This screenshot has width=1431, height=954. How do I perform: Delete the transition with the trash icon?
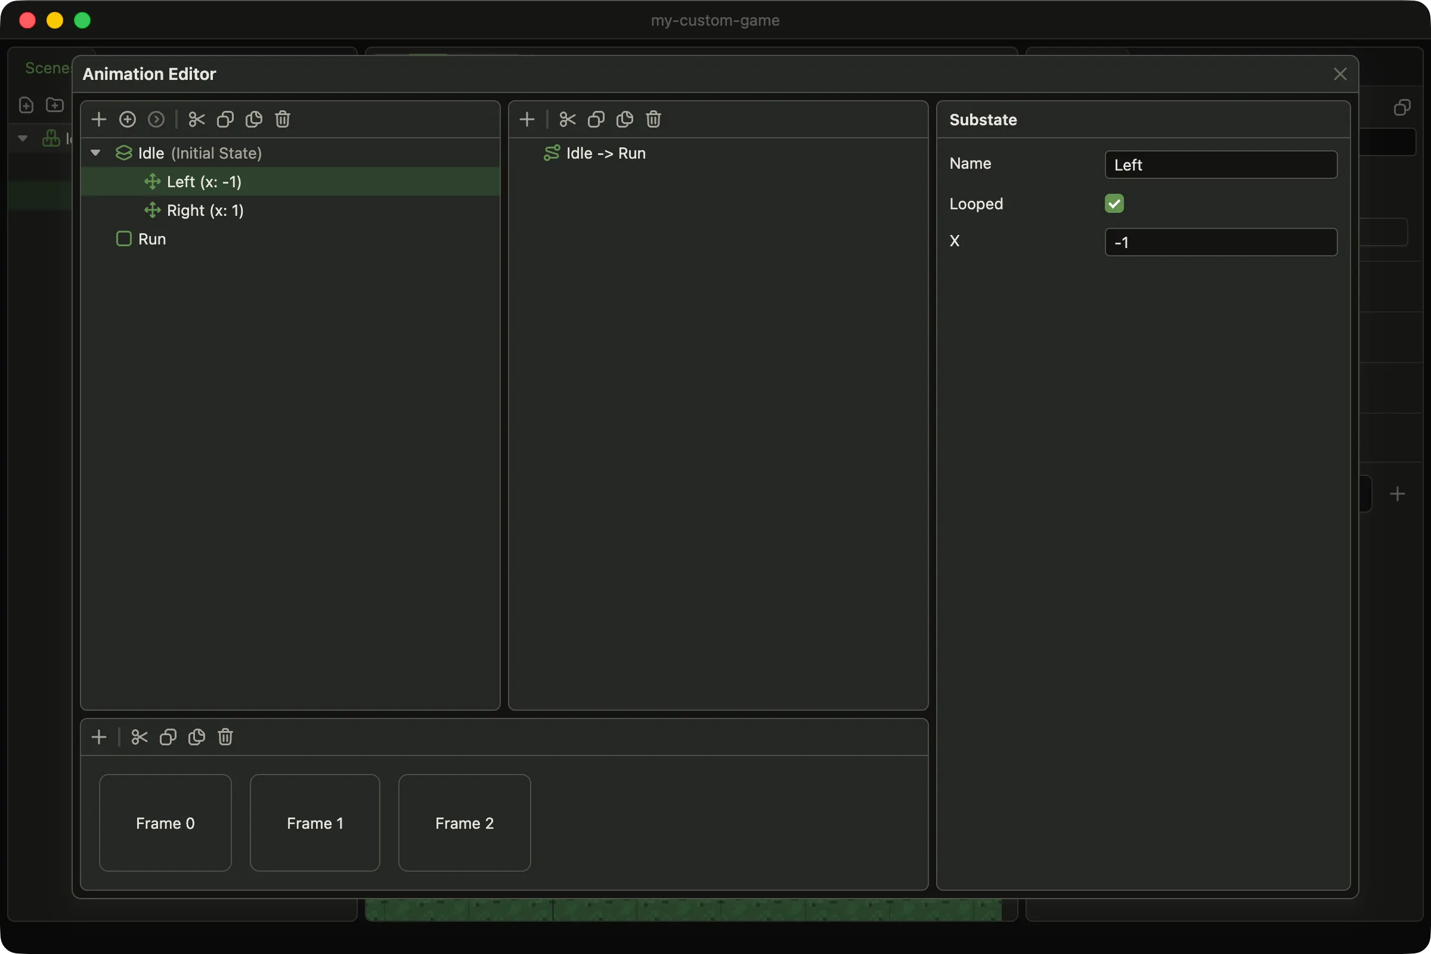pos(653,119)
